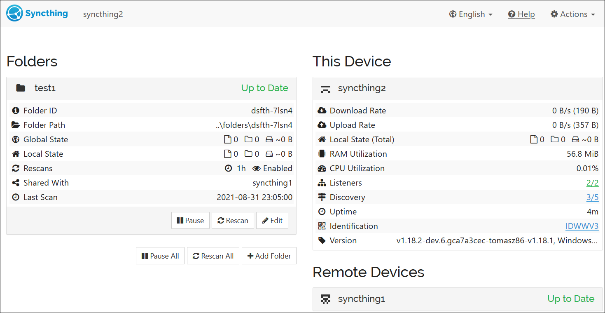605x313 pixels.
Task: Click the syncthing1 remote device icon
Action: click(326, 299)
